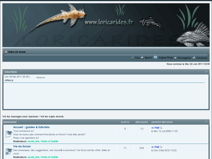This screenshot has width=212, height=159.
Task: Click the Accueil forum folder icon
Action: coord(9,134)
